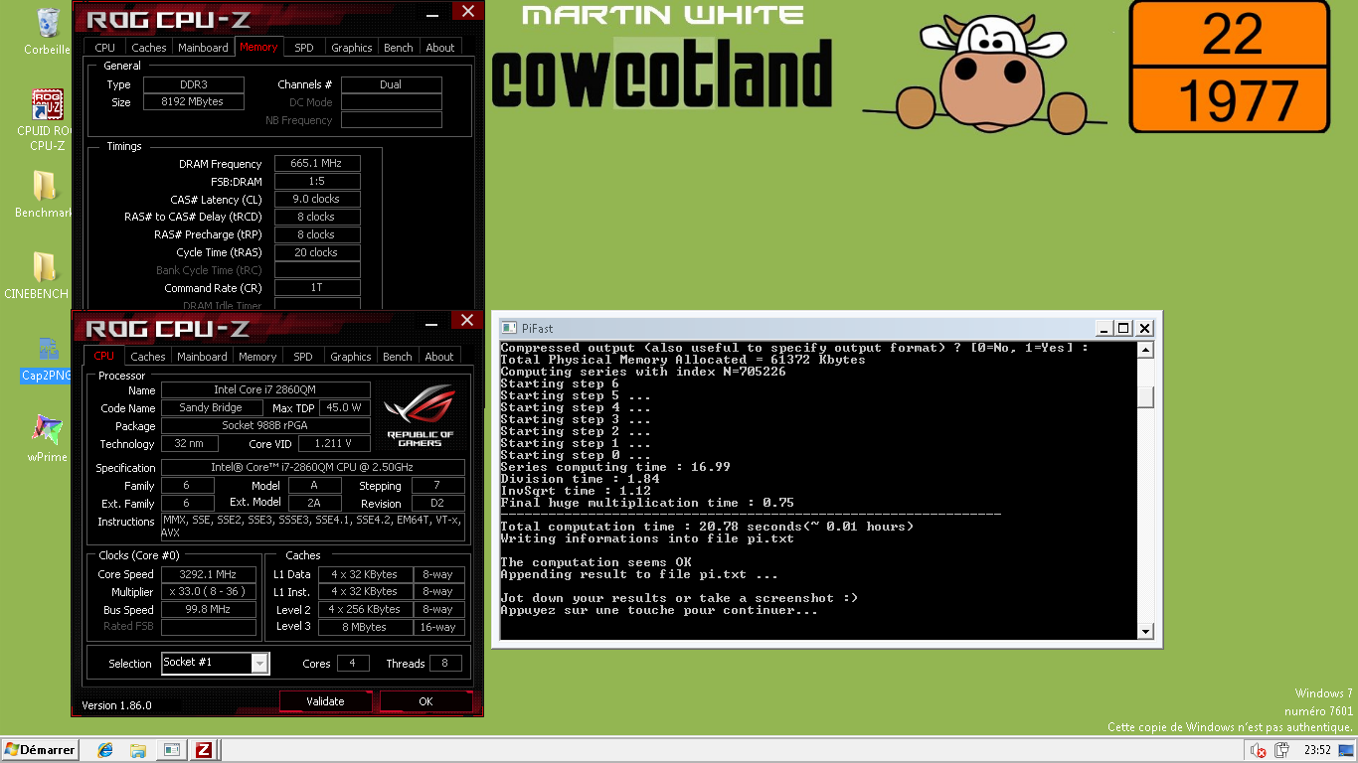The height and width of the screenshot is (763, 1358).
Task: Click memory Type field DDR3
Action: [x=195, y=84]
